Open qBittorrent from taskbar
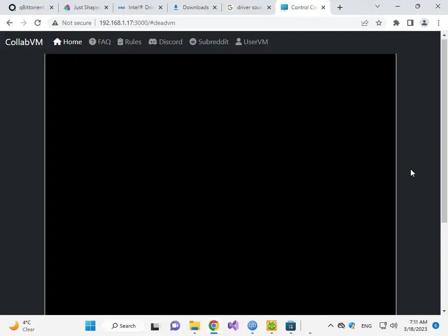This screenshot has height=336, width=448. (252, 325)
